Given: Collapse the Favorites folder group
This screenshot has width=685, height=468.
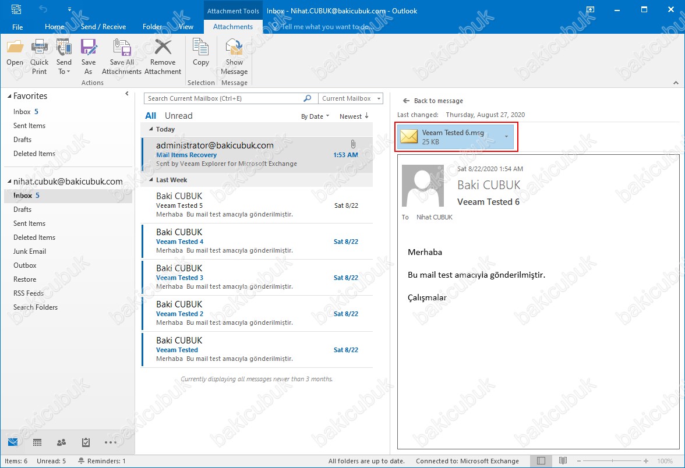Looking at the screenshot, I should (9, 96).
